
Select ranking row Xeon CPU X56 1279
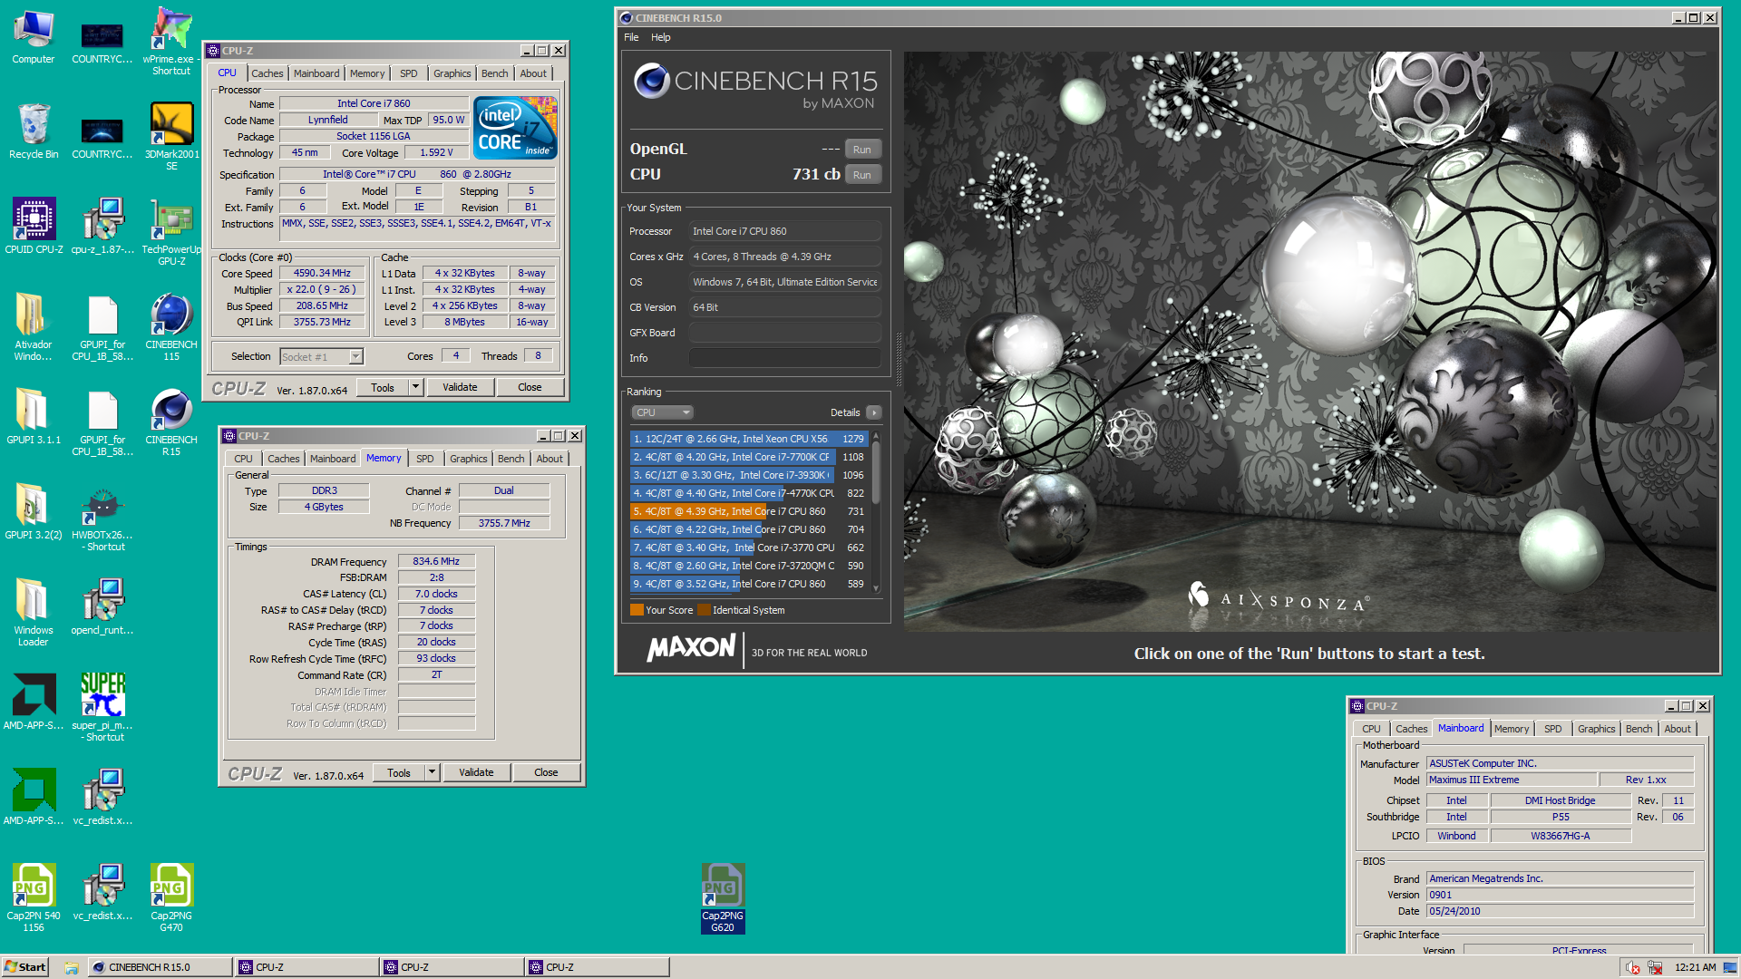749,439
